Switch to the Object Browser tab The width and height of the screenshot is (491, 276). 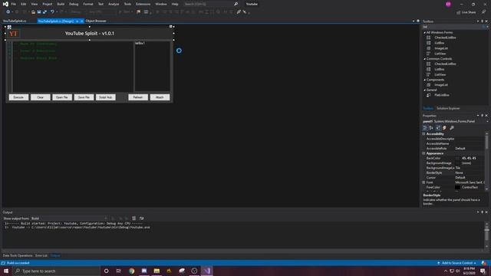tap(96, 21)
